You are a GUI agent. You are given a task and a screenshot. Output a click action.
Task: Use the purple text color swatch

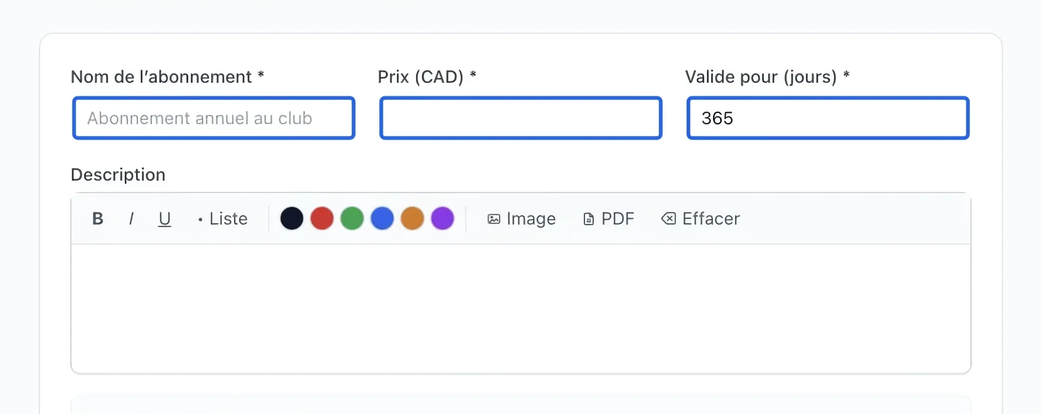click(443, 218)
